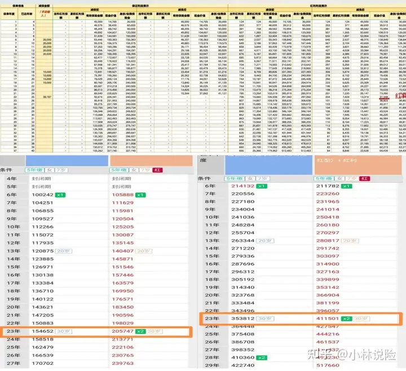Screen dimensions: 406x371
Task: Click red value 125205
Action: (123, 227)
